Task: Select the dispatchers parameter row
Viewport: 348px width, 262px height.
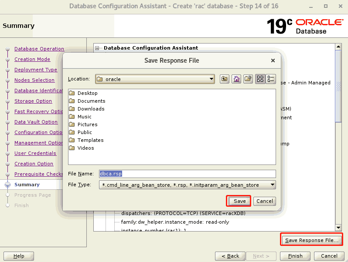Action: pos(183,213)
